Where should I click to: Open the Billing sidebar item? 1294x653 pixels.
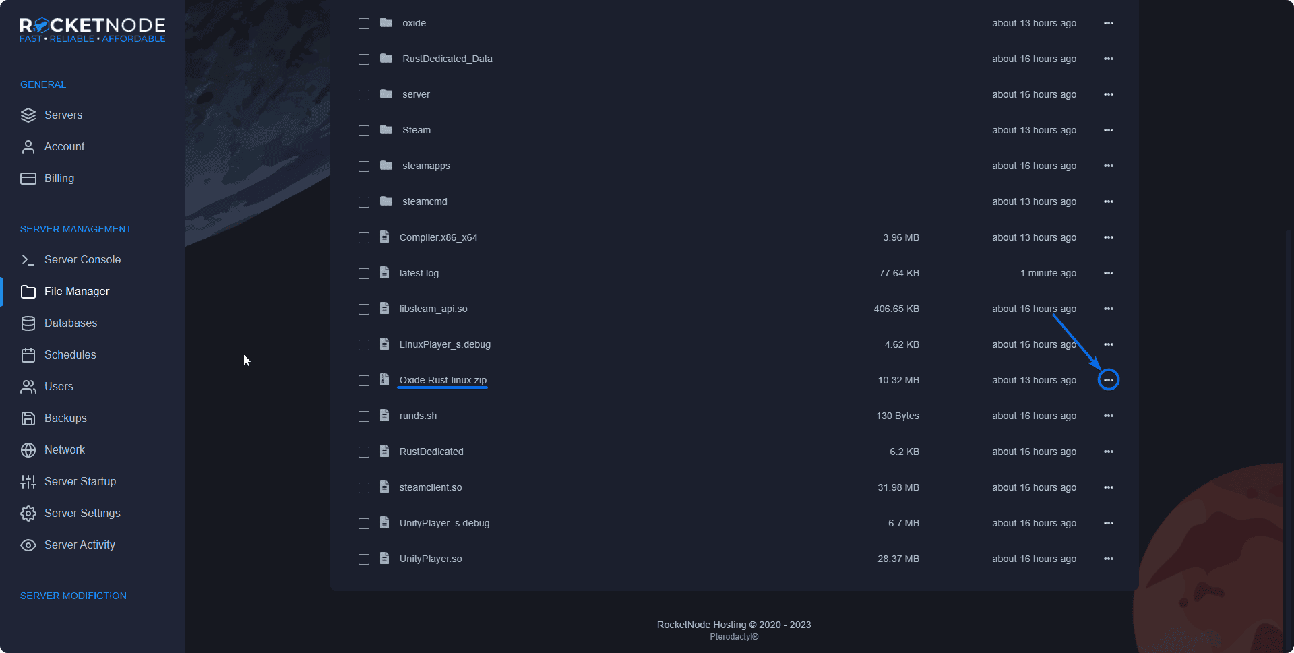point(59,178)
